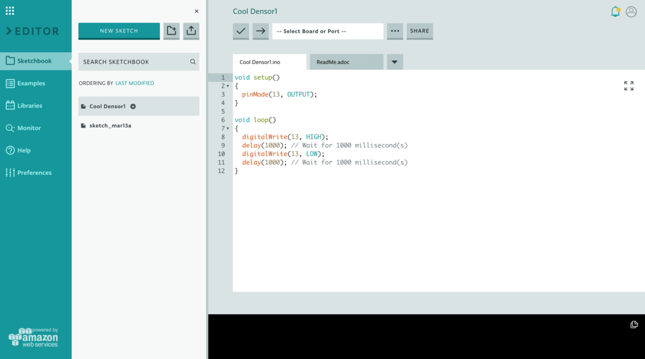645x359 pixels.
Task: Open the apps grid menu icon
Action: coord(10,11)
